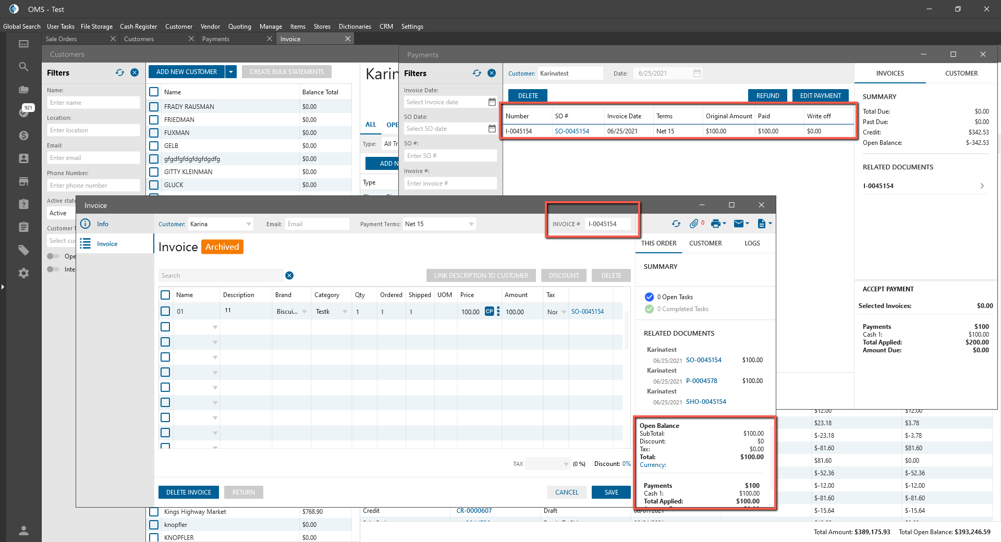Click the printer icon in Invoice window
This screenshot has width=1001, height=542.
[715, 224]
